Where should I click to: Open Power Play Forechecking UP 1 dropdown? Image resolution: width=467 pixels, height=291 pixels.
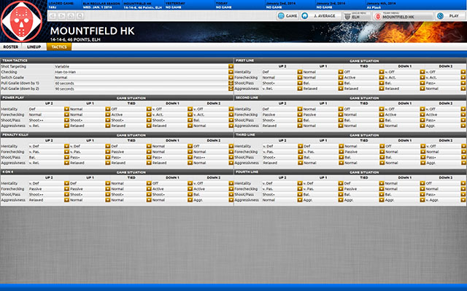108,115
